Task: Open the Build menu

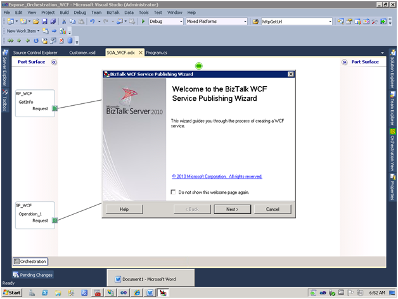Action: 64,13
